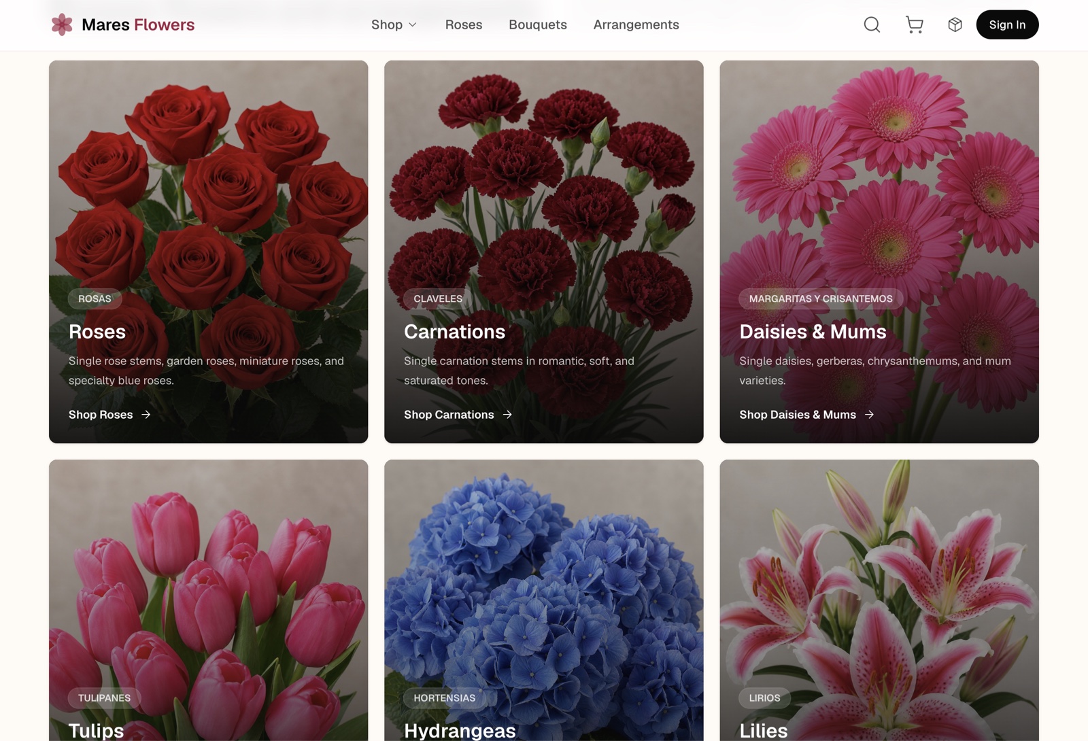The image size is (1088, 741).
Task: Click the Mares Flowers logo flower icon
Action: pos(62,24)
